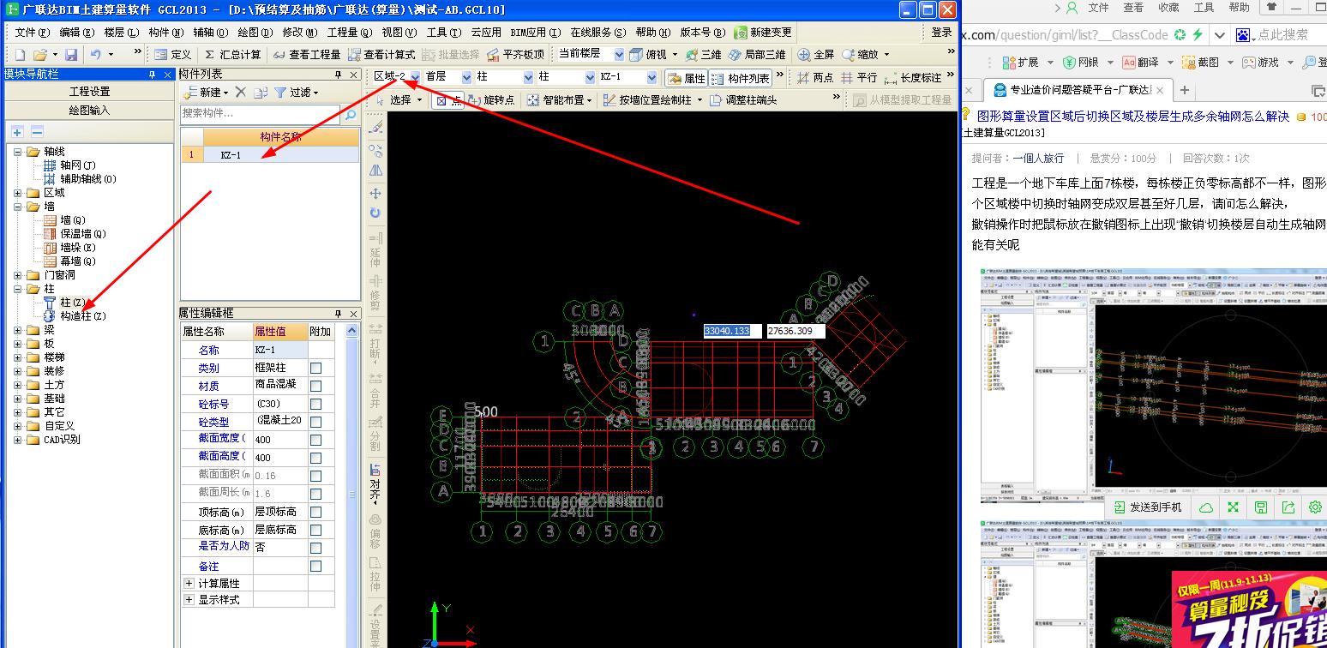Click the open folder icon
Image resolution: width=1327 pixels, height=648 pixels.
pyautogui.click(x=39, y=54)
